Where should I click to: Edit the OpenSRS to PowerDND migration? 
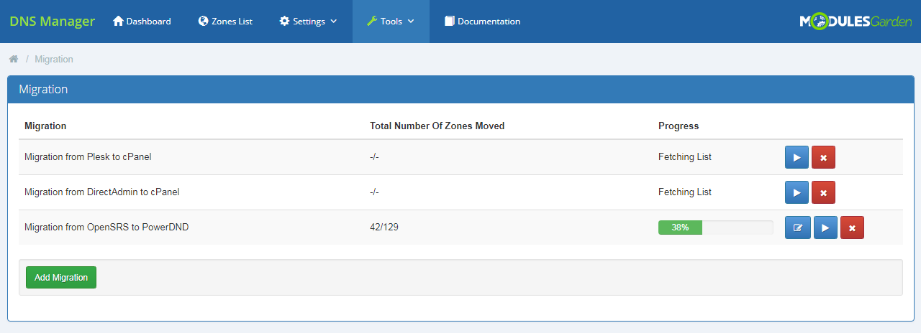coord(798,228)
